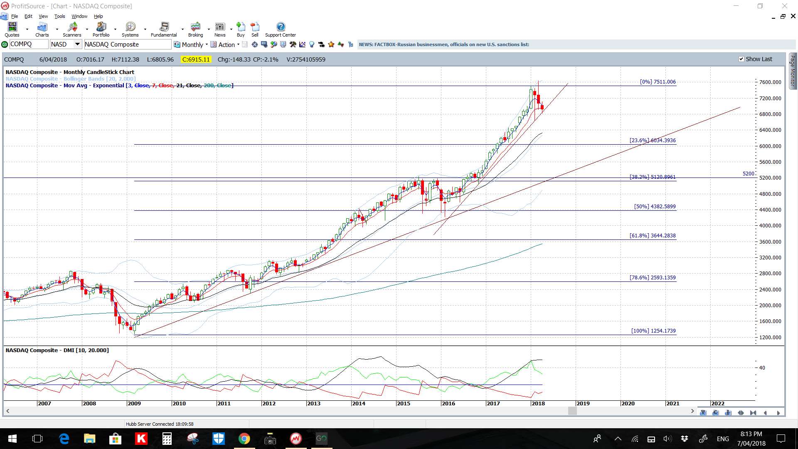Open the Charts module

click(x=42, y=30)
